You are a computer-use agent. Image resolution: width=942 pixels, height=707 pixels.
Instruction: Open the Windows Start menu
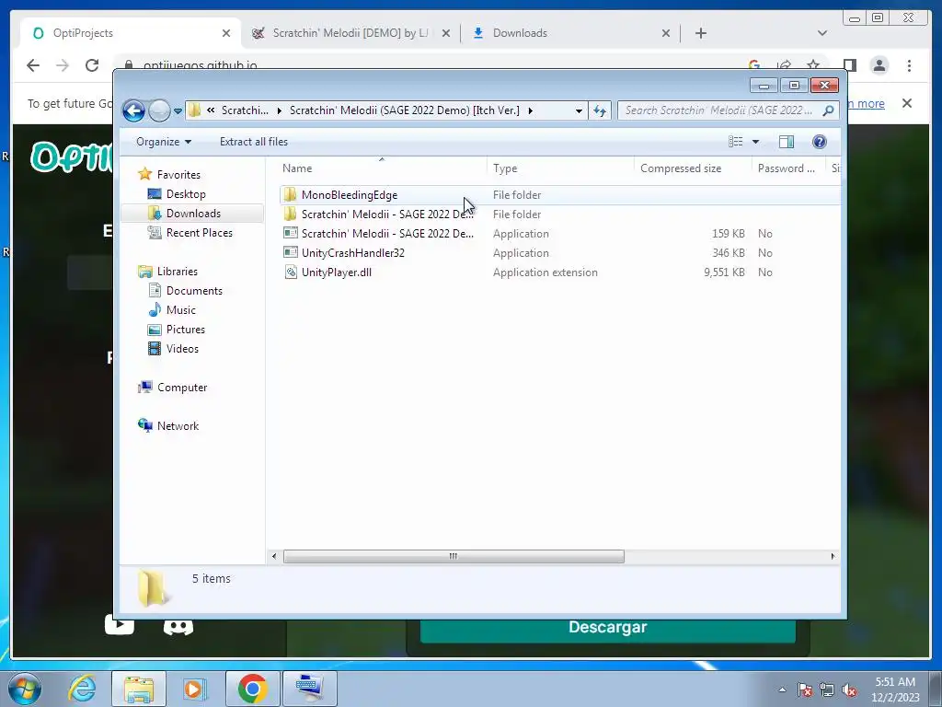25,689
